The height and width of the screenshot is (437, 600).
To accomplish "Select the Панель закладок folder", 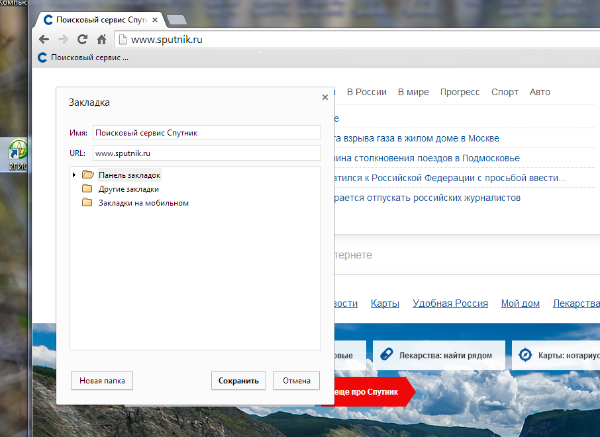I will [x=129, y=175].
